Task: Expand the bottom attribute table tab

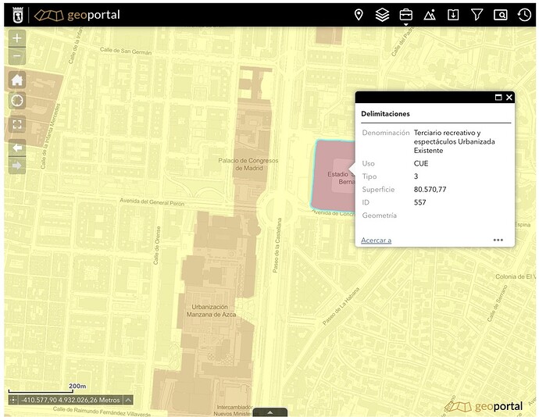Action: click(269, 412)
